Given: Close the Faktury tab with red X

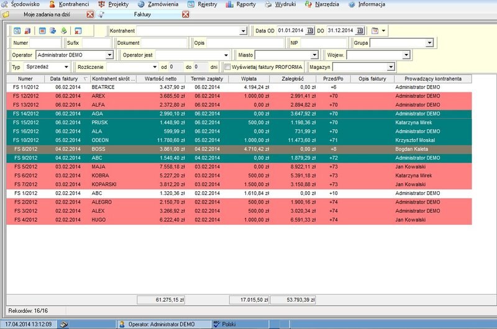Looking at the screenshot, I should (185, 14).
